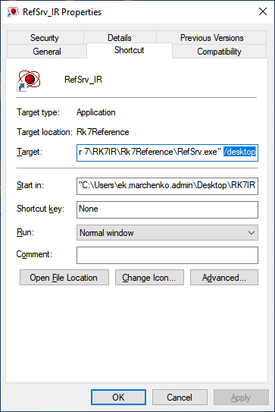Select the General tab
The height and width of the screenshot is (412, 275).
[x=47, y=52]
